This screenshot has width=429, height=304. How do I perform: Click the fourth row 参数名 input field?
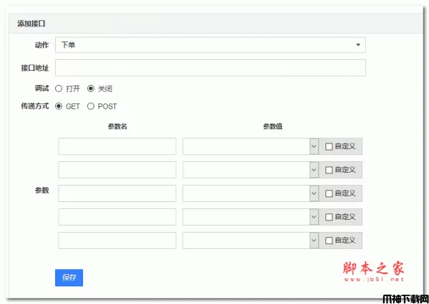coord(117,217)
